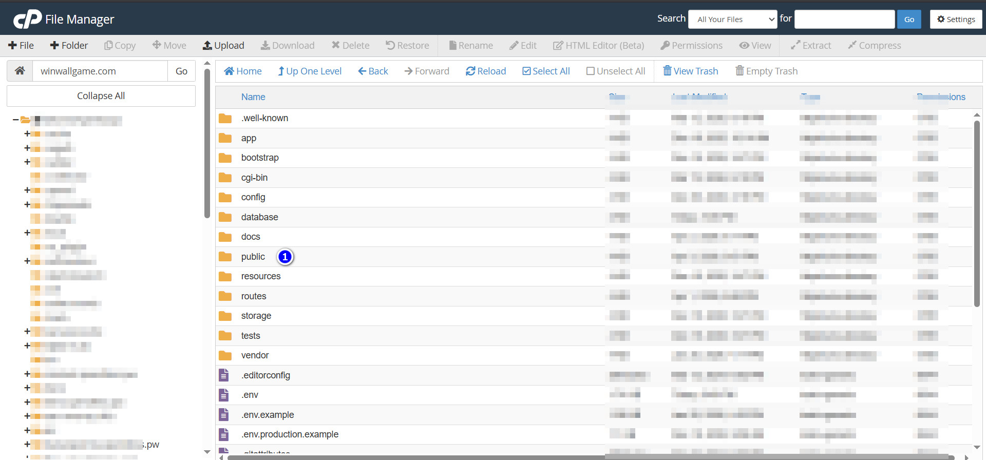Check Select All
Image resolution: width=986 pixels, height=460 pixels.
click(x=546, y=71)
